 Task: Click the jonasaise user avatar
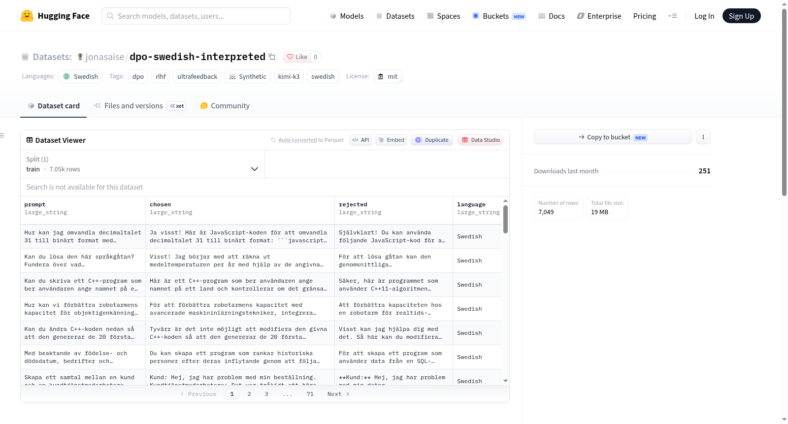(80, 57)
